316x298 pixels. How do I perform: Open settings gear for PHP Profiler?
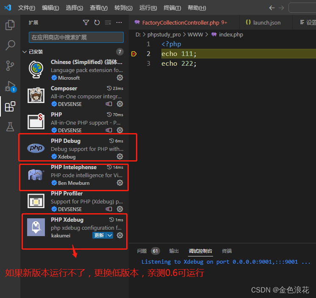click(x=120, y=209)
